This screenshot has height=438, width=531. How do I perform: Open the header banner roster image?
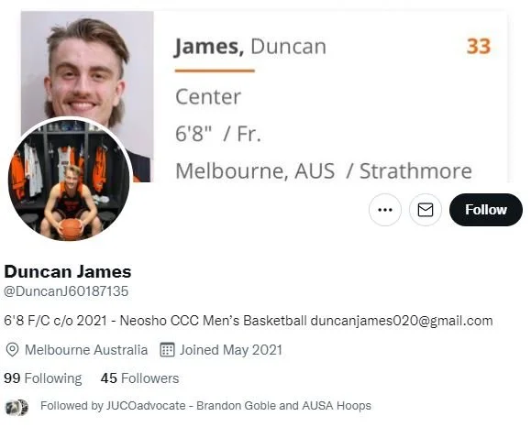(264, 96)
